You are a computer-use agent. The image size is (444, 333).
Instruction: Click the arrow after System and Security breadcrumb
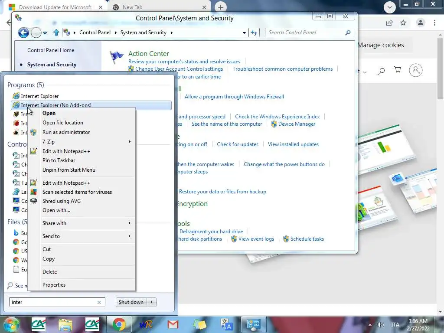(x=172, y=33)
